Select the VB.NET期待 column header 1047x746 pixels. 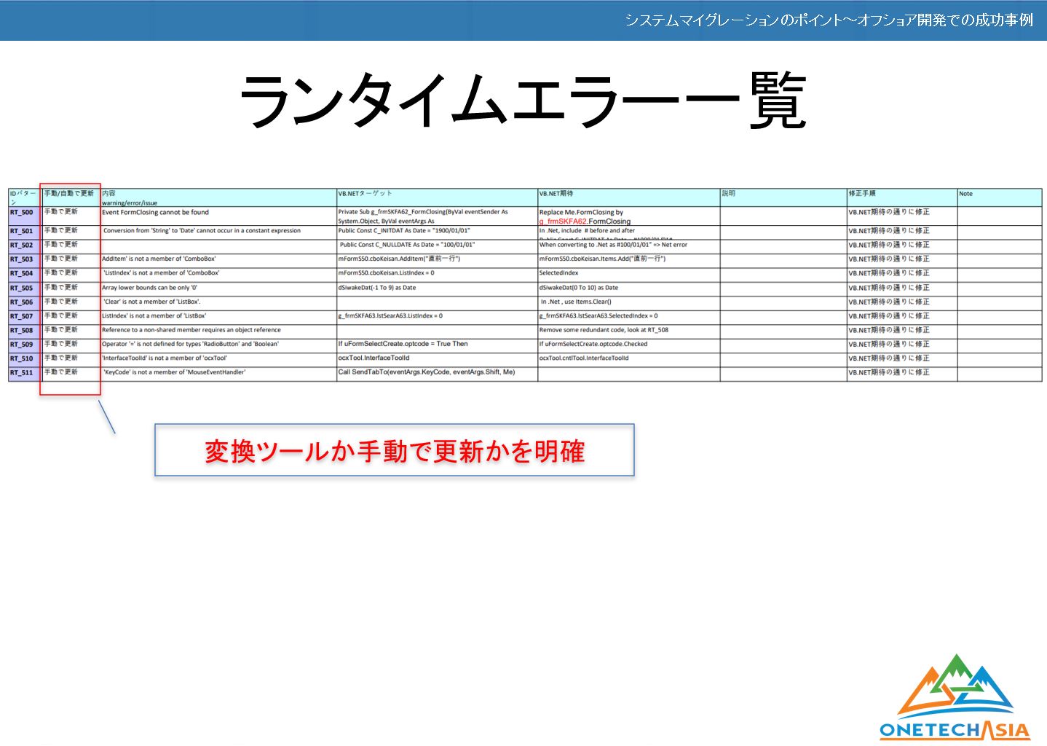click(629, 197)
